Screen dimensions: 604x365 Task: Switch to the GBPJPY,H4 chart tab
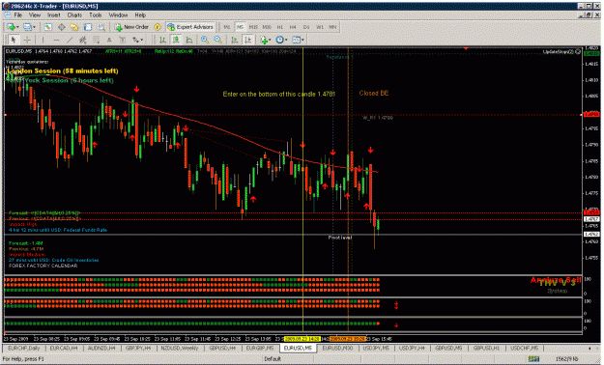click(138, 348)
